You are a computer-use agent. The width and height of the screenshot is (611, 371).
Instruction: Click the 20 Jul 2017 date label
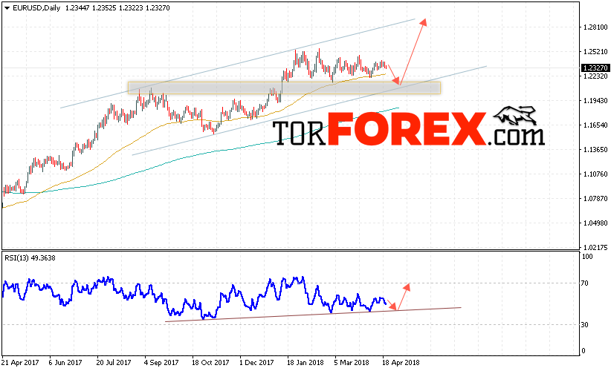(x=114, y=362)
